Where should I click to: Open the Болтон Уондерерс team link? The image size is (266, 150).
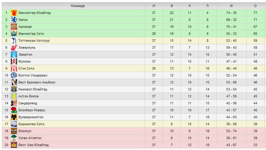pos(33,75)
